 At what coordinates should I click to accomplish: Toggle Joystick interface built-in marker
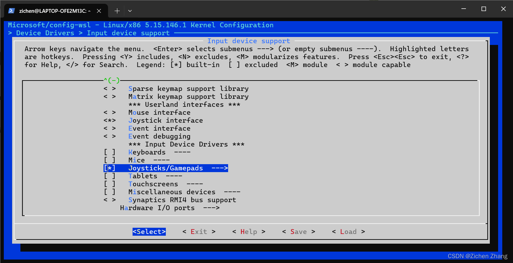tap(110, 121)
